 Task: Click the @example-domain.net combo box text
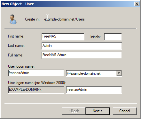(x=84, y=73)
